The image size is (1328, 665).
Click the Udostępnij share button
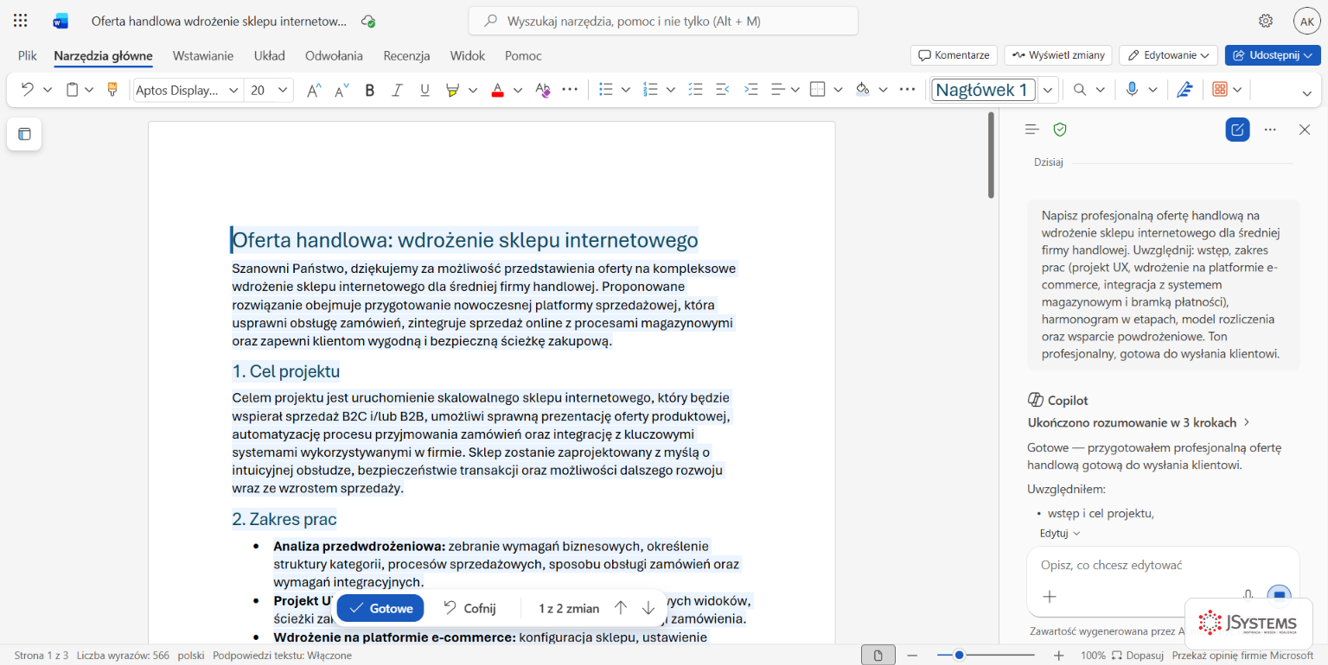(x=1273, y=55)
